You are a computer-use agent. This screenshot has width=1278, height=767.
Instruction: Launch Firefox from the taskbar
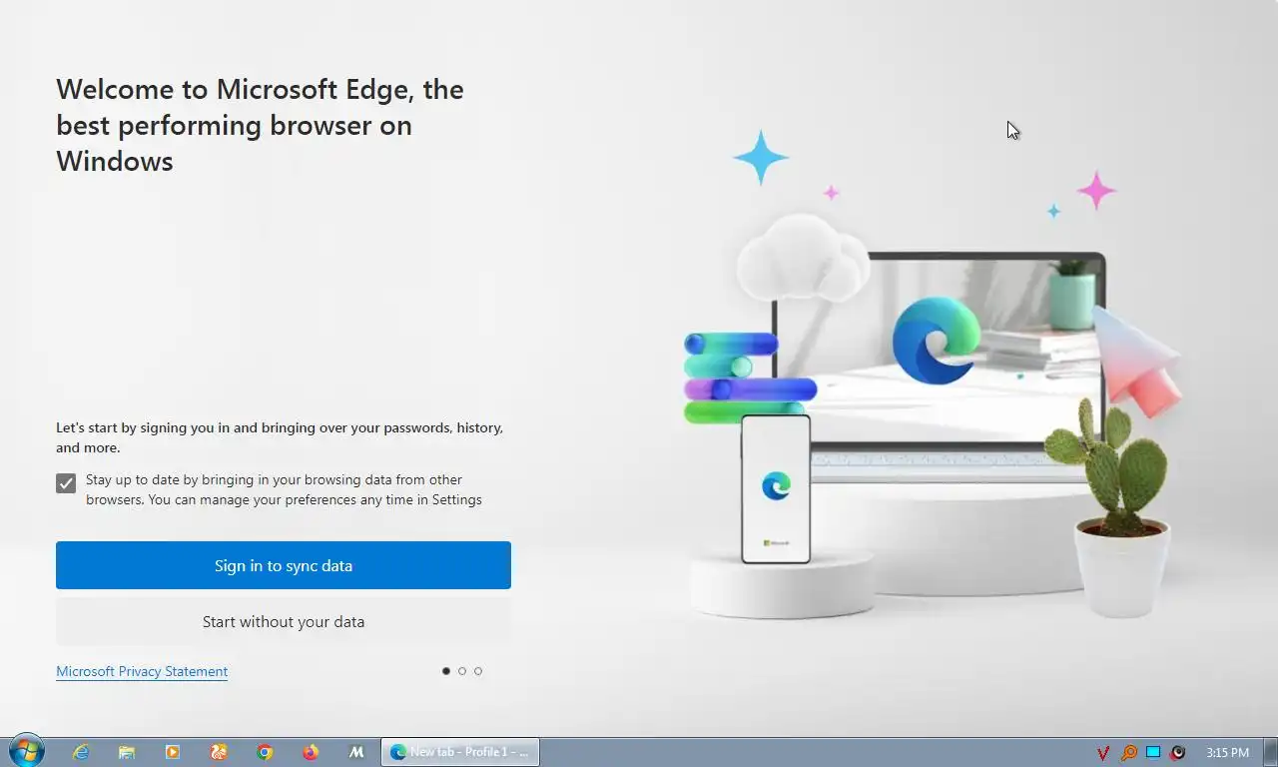pos(311,752)
